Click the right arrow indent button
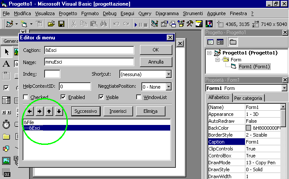This screenshot has width=289, height=179. [x=39, y=111]
